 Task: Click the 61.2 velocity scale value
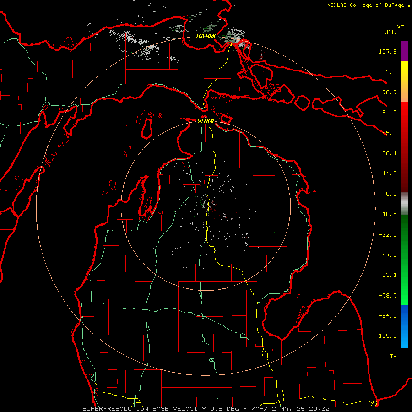tap(390, 113)
